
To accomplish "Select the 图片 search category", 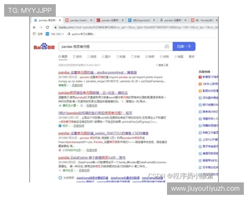I will [106, 56].
